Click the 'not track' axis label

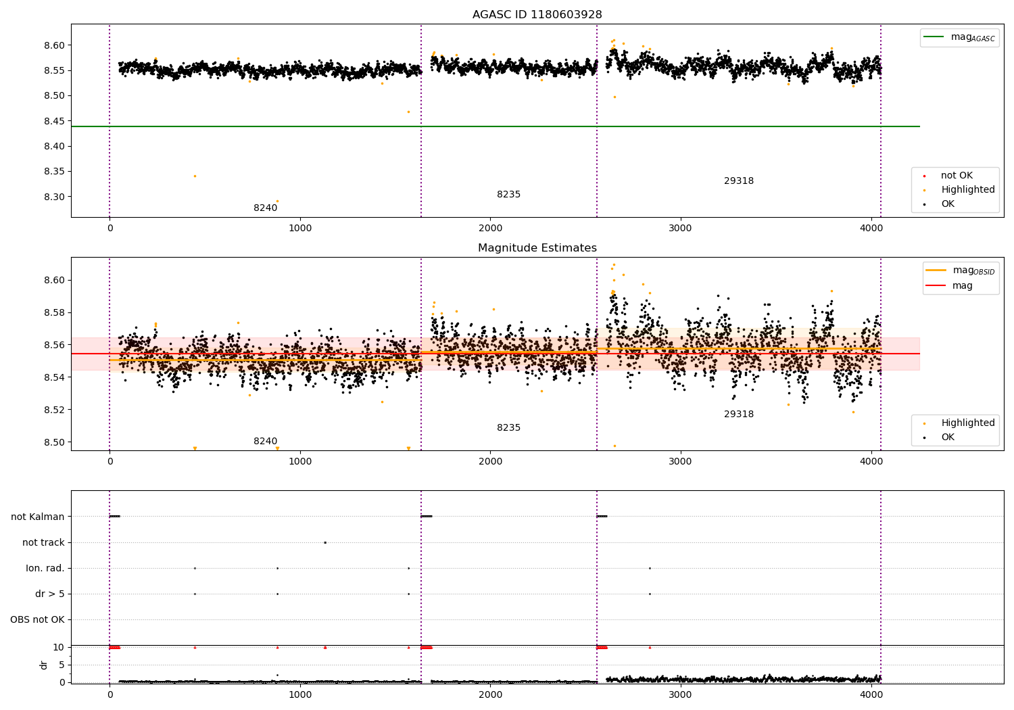pyautogui.click(x=43, y=542)
